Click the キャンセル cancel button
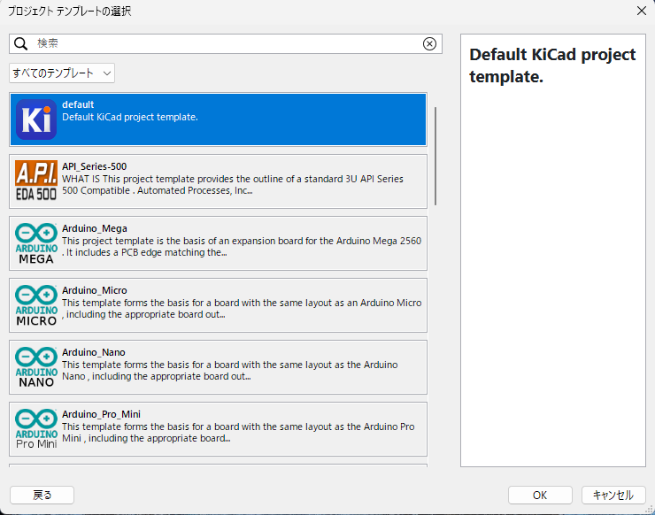The height and width of the screenshot is (515, 655). pos(613,495)
